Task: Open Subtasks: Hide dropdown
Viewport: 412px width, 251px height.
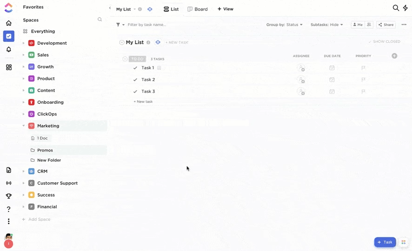Action: click(x=326, y=25)
